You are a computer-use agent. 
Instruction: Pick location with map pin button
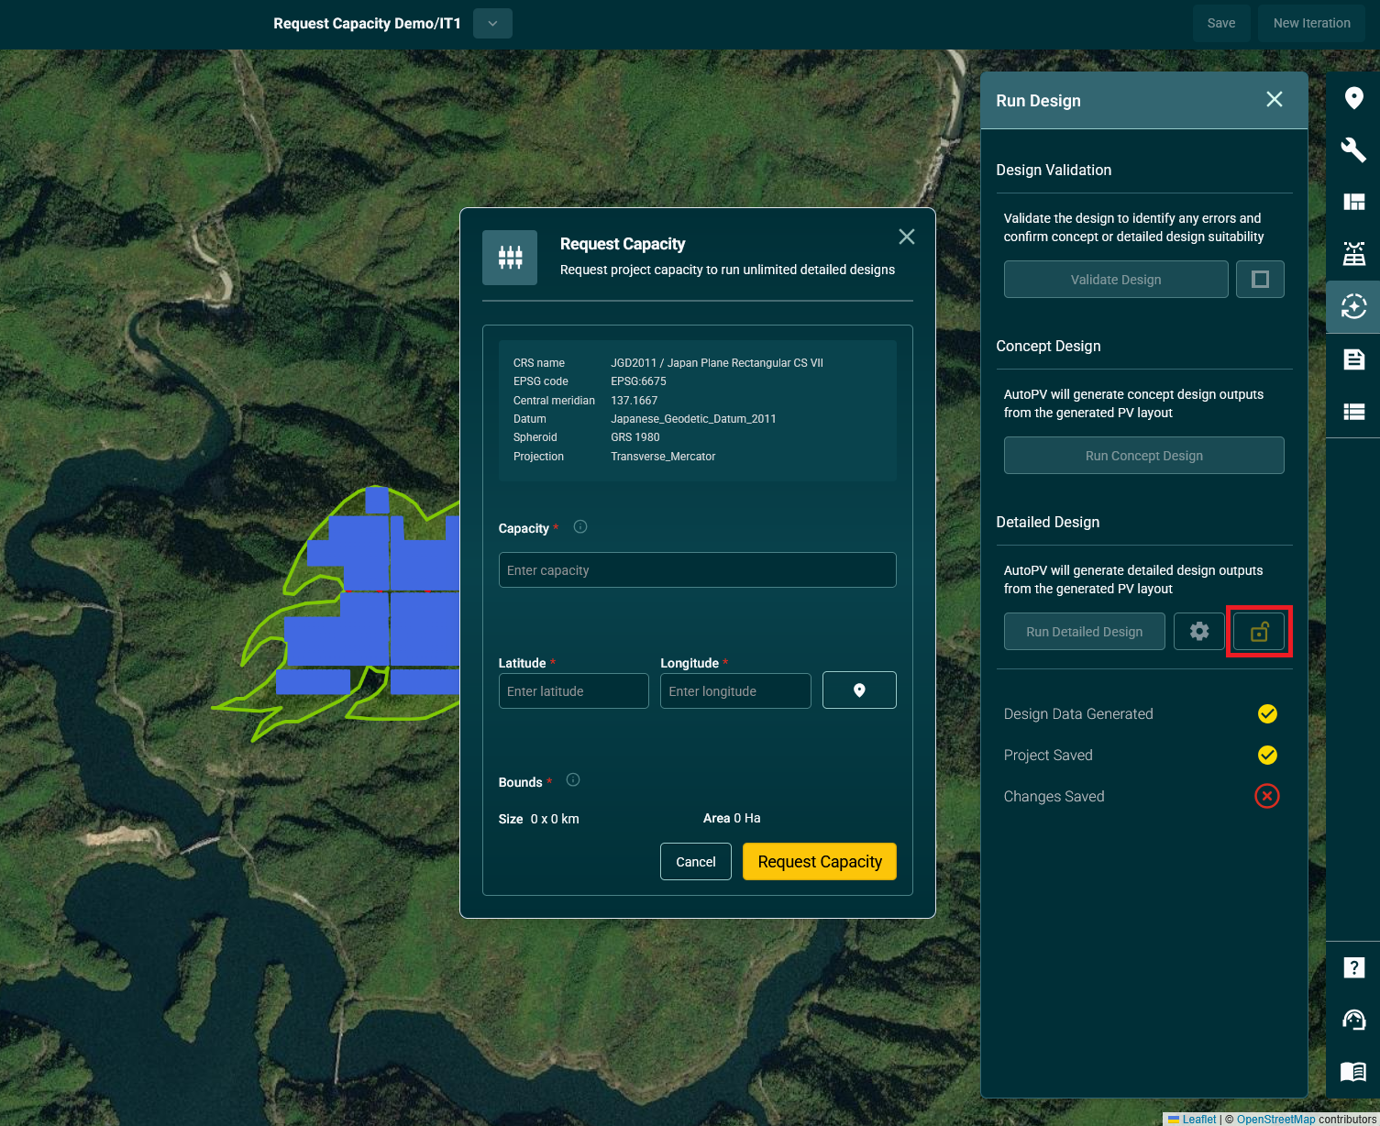click(x=859, y=690)
